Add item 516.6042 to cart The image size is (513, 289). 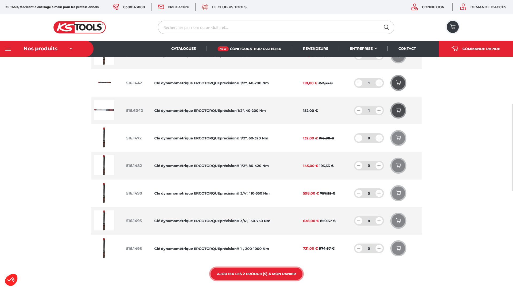coord(398,111)
